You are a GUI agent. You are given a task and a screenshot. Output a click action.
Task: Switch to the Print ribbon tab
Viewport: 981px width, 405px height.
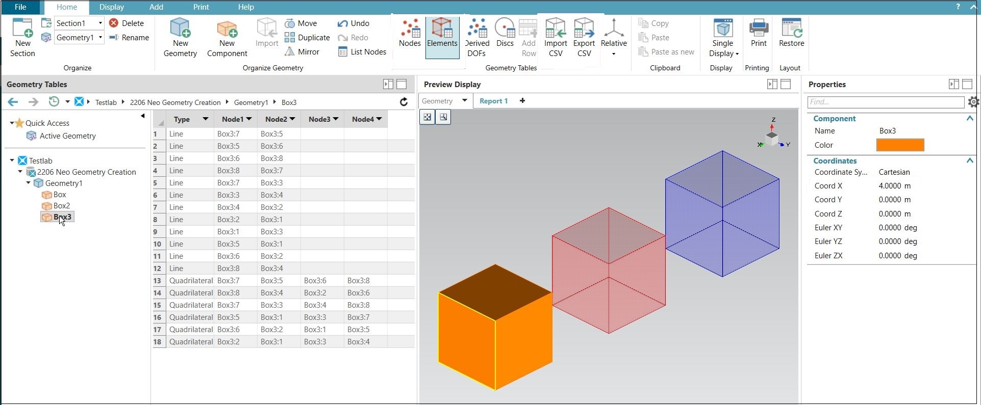(201, 7)
